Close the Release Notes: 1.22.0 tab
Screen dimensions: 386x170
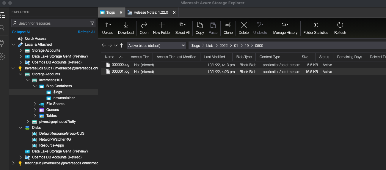pos(174,12)
